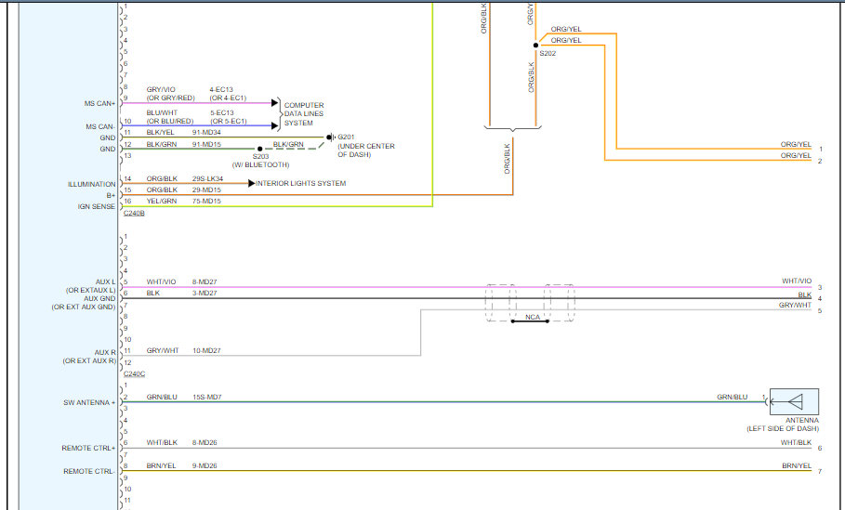Click the Under Center of Dash note
Screen dimensions: 845x510
[366, 150]
